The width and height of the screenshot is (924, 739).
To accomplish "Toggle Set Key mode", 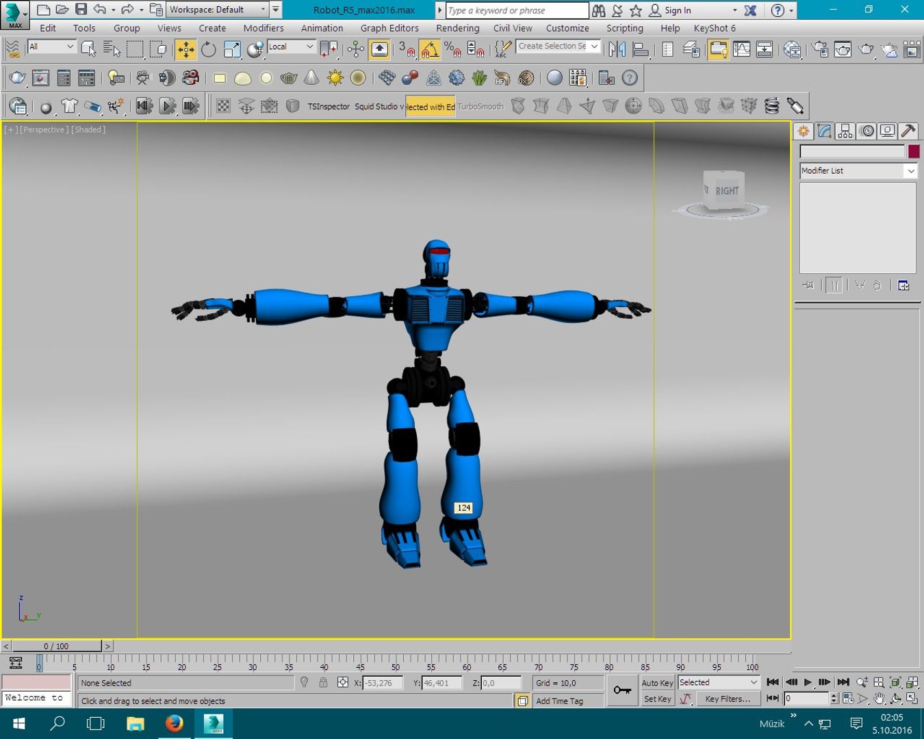I will pos(657,699).
